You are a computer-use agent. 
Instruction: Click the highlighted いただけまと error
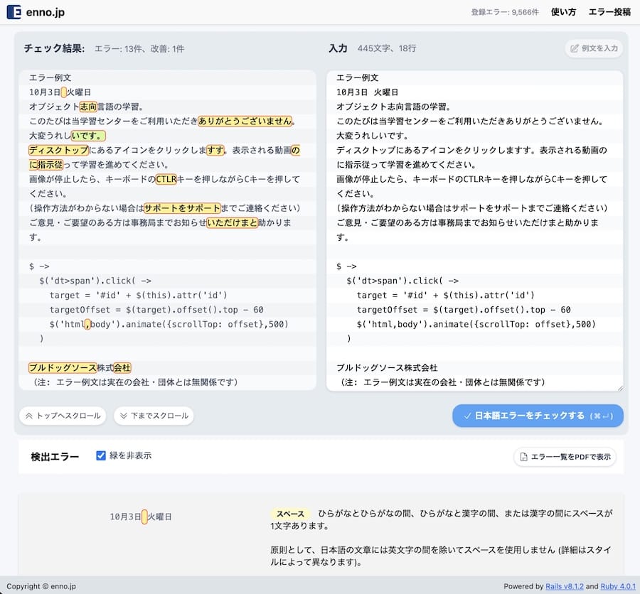coord(232,223)
